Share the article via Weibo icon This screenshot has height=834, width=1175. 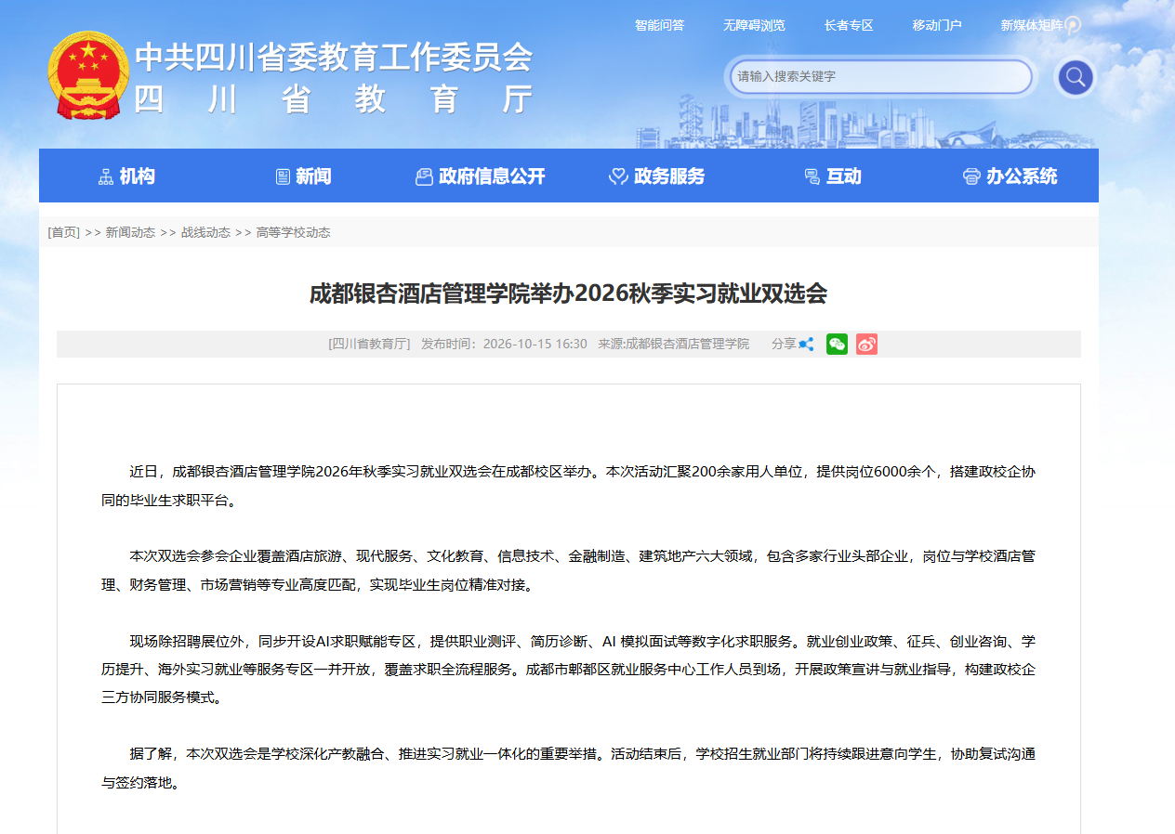[866, 345]
